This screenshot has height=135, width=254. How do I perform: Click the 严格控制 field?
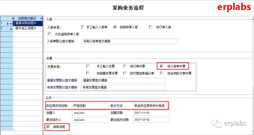[x=90, y=106]
